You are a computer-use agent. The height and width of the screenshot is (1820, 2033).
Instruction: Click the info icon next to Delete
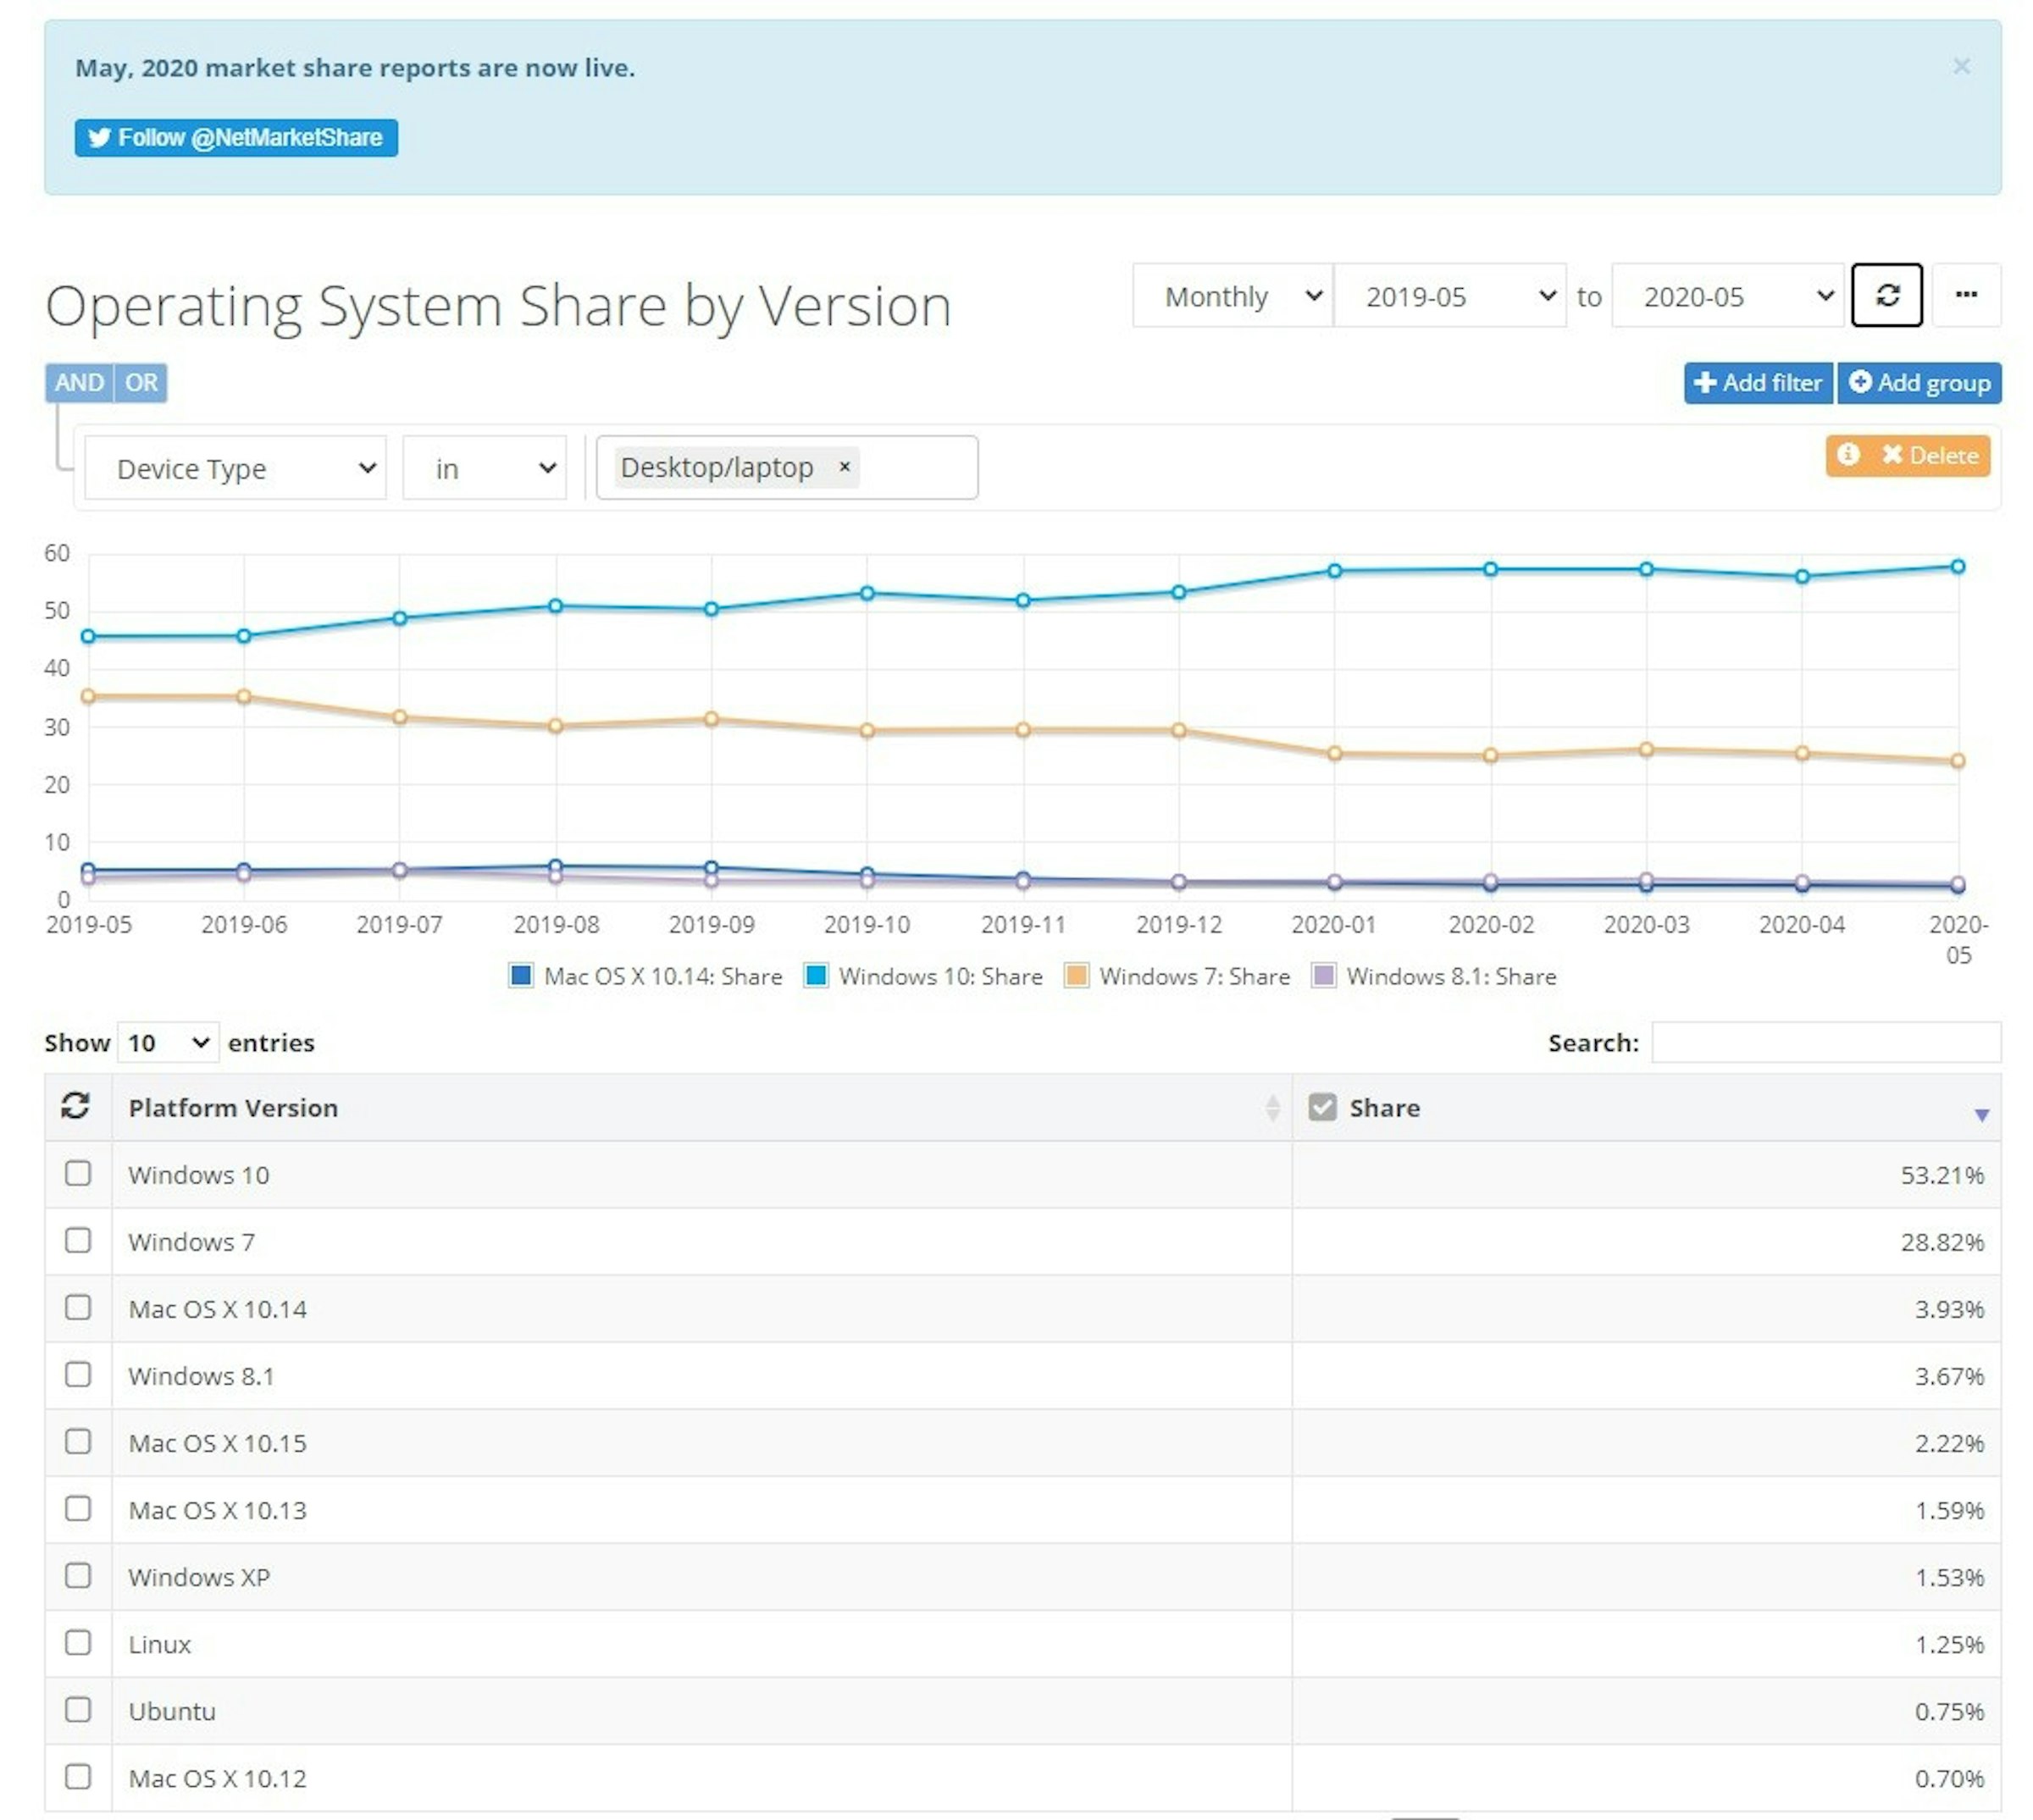[x=1848, y=455]
